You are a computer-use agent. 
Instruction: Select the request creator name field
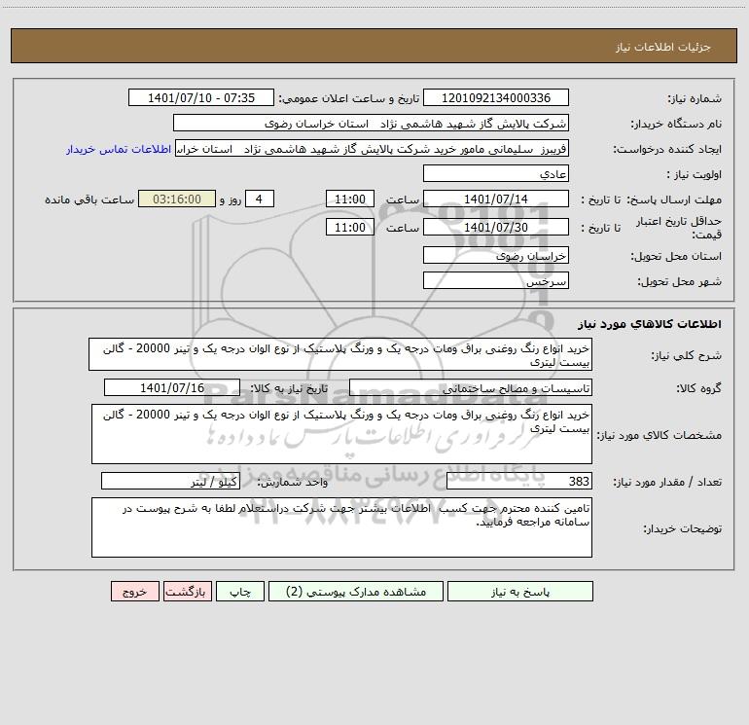[373, 148]
